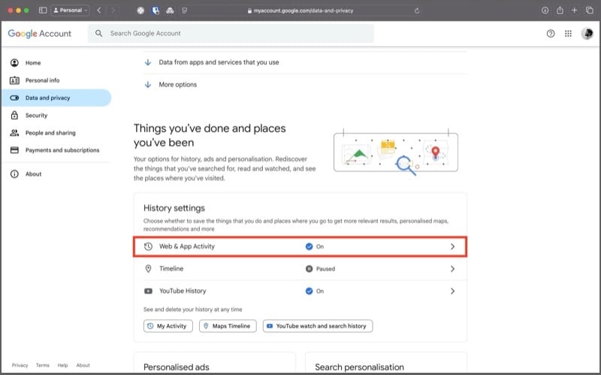Click the Timeline location pin icon

point(148,269)
